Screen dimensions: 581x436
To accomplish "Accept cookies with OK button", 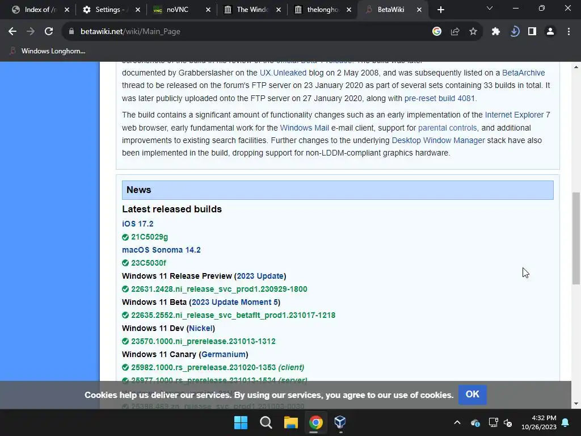I will tap(472, 394).
